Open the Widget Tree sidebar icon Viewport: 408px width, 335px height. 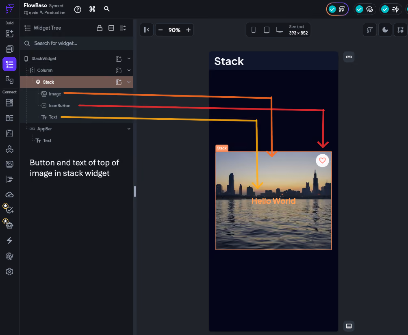point(10,64)
